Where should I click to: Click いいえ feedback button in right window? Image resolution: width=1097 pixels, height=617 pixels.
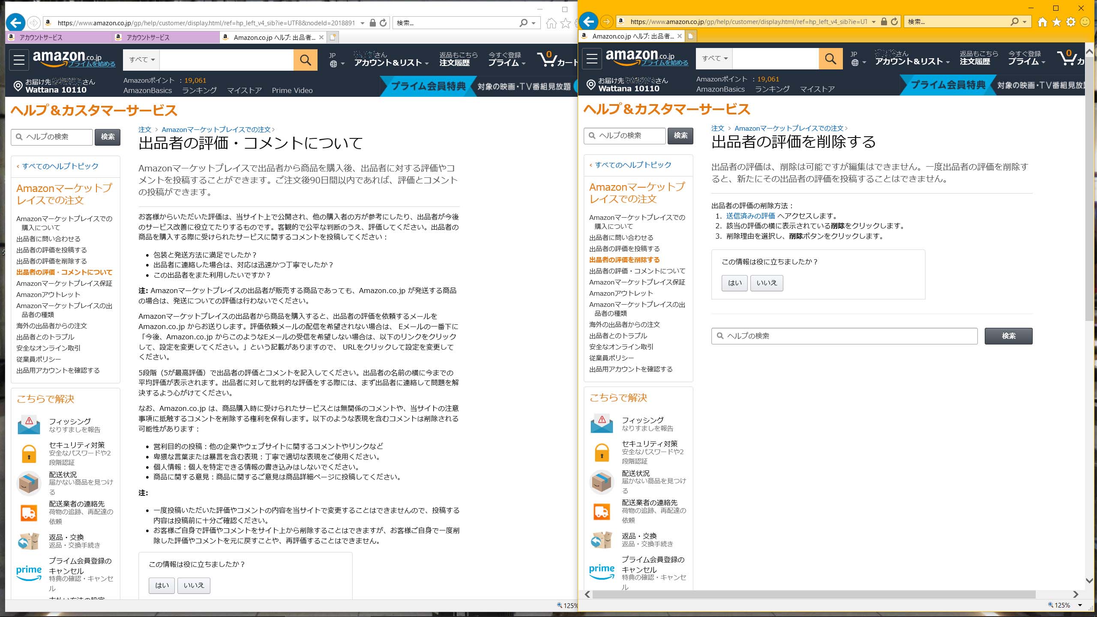coord(767,283)
